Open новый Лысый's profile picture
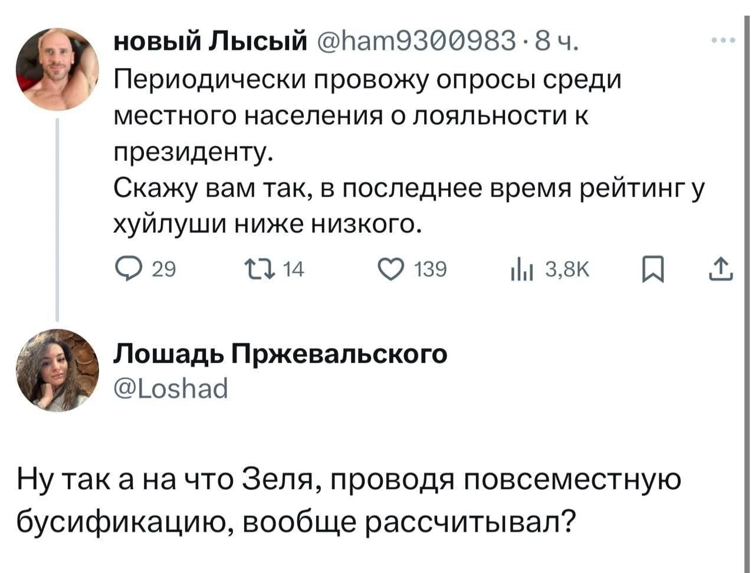 [57, 69]
